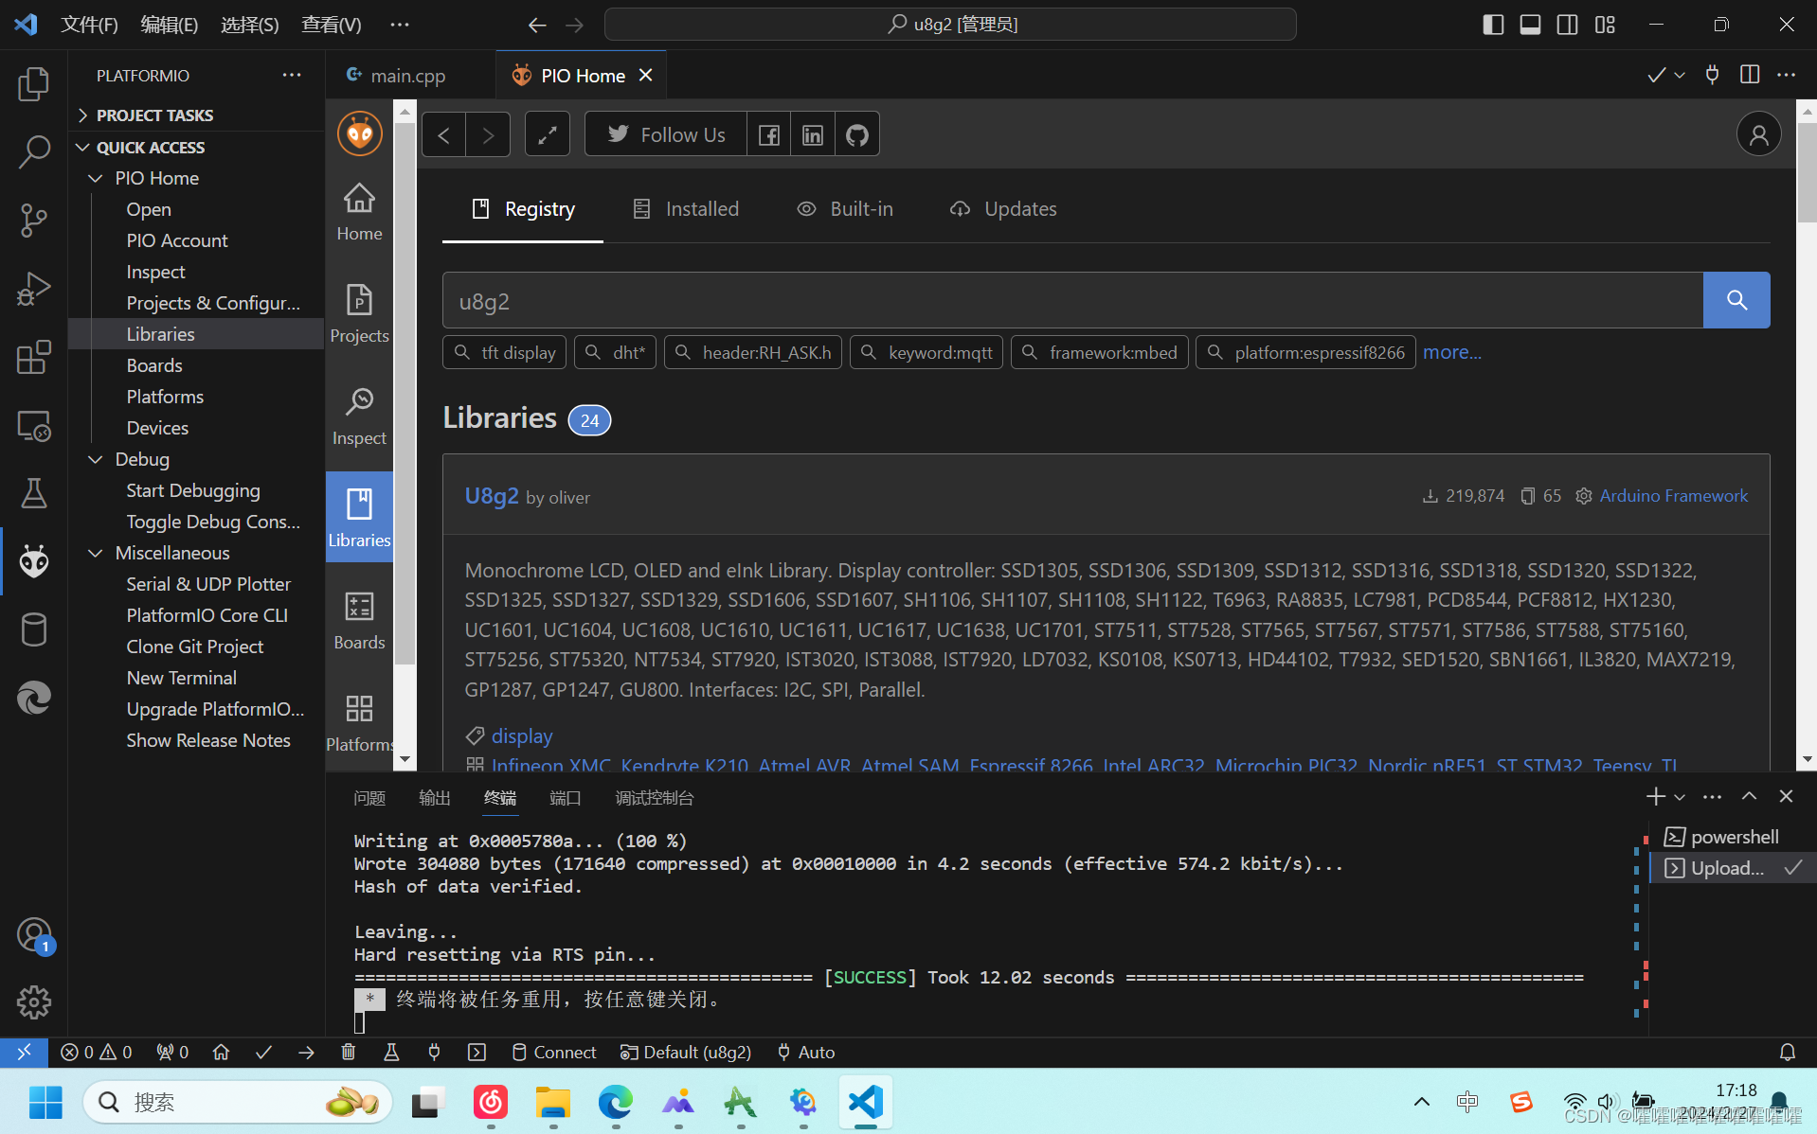Click PlatformIO Upload arrow in status bar
This screenshot has height=1134, width=1817.
(x=306, y=1052)
